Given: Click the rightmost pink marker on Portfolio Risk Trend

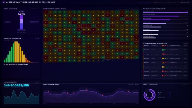Looking at the screenshot, I should point(128,91).
